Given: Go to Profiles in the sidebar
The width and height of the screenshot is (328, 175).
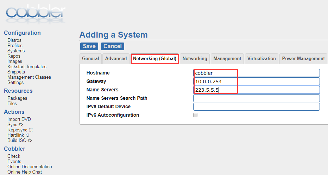Looking at the screenshot, I should (15, 46).
